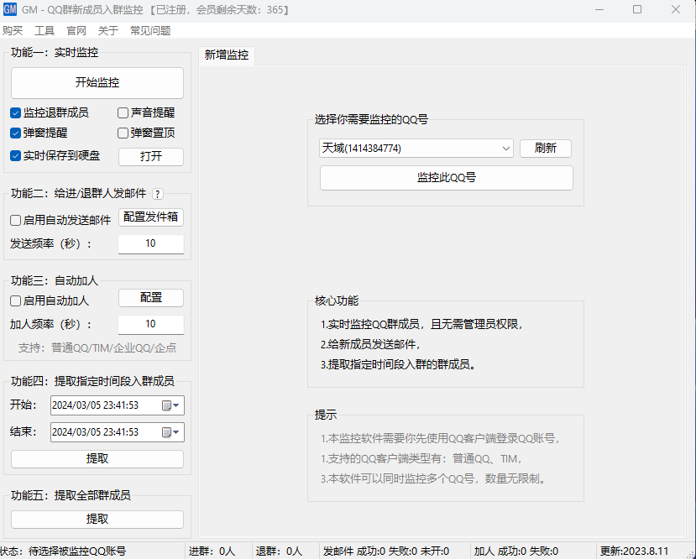Click the 开始监控 button
The image size is (696, 559).
pos(97,83)
